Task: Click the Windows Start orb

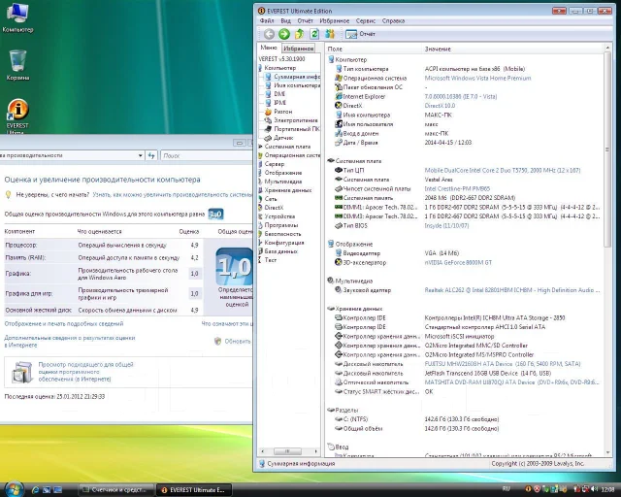Action: pos(14,489)
